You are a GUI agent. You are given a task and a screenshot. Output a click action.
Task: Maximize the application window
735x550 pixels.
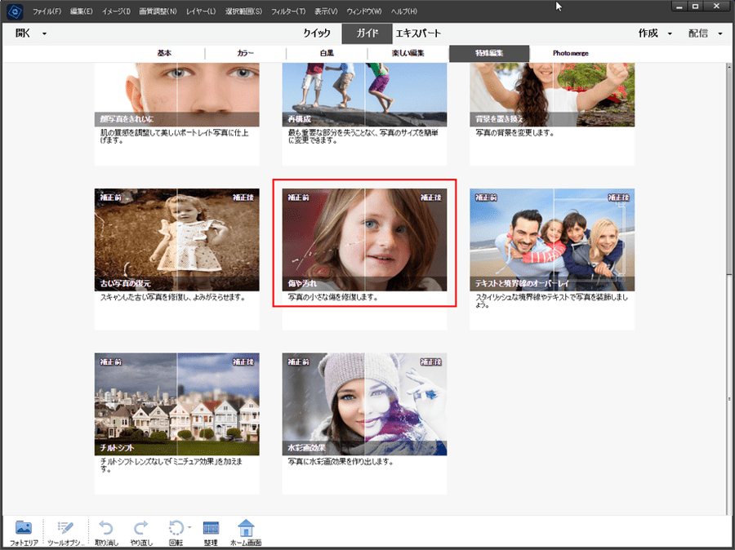click(x=696, y=6)
